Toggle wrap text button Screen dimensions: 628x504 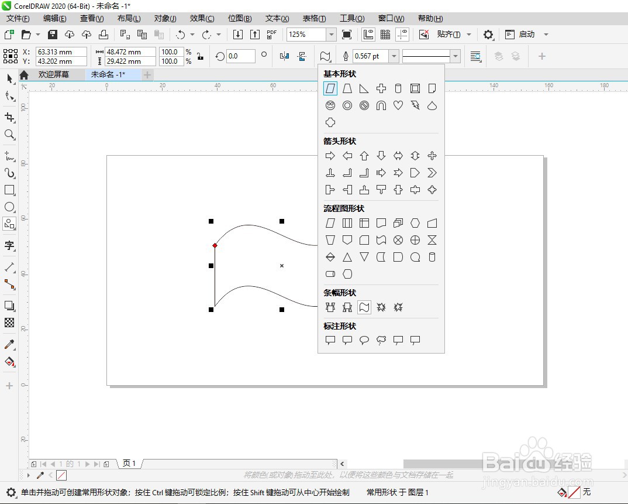pos(475,57)
